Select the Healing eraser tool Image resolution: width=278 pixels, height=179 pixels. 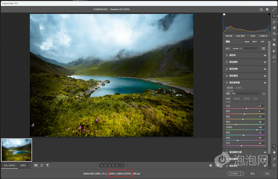click(274, 28)
